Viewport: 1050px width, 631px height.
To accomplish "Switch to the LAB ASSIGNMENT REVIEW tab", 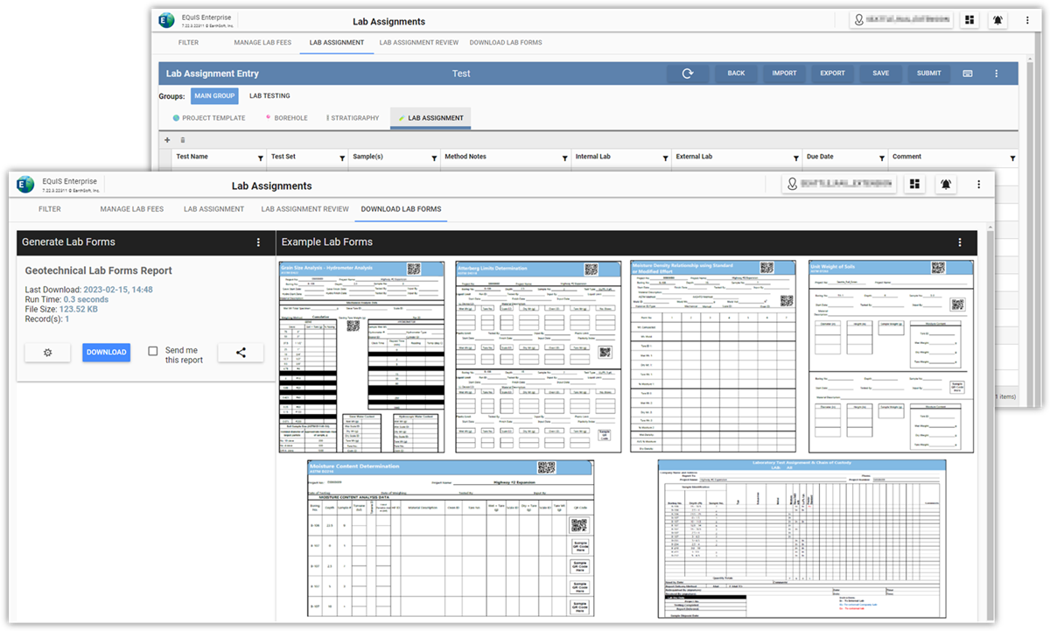I will [x=304, y=208].
